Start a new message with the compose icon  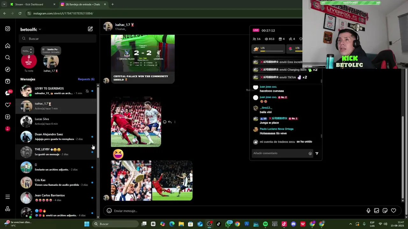90,29
